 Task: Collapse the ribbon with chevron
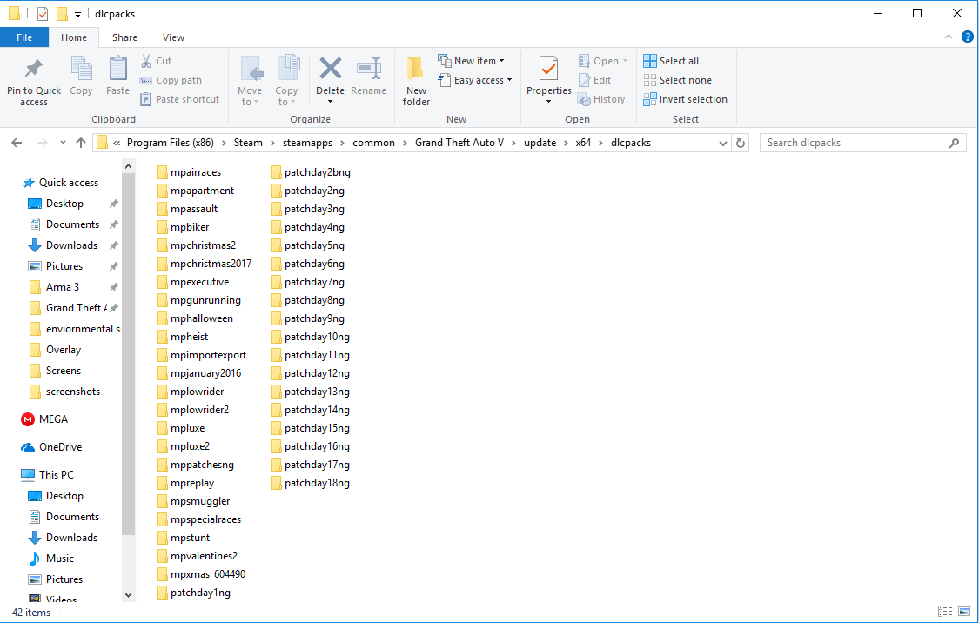pos(949,37)
